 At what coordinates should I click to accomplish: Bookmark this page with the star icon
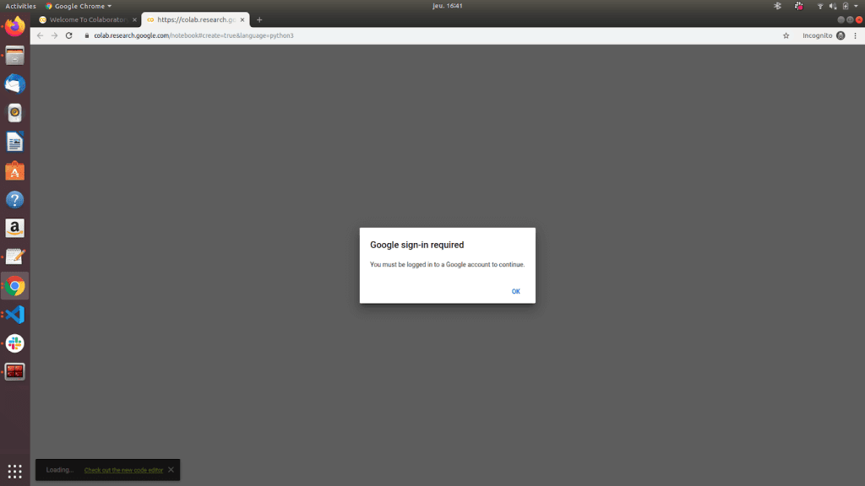(x=786, y=35)
